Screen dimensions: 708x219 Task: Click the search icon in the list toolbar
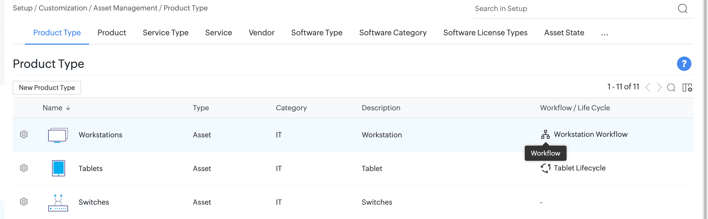[x=671, y=88]
